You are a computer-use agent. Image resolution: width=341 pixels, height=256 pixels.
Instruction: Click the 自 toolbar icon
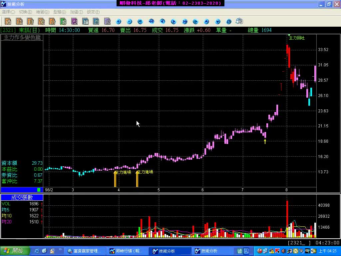tap(96, 22)
